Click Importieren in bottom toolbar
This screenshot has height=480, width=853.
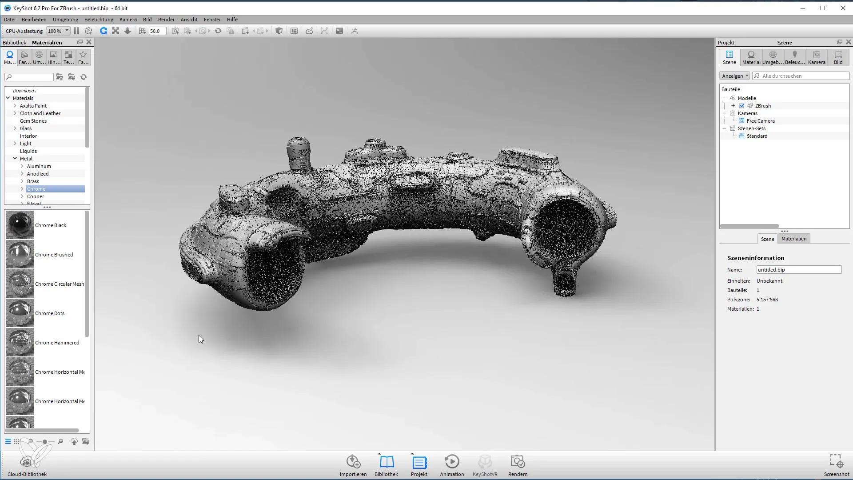point(353,465)
